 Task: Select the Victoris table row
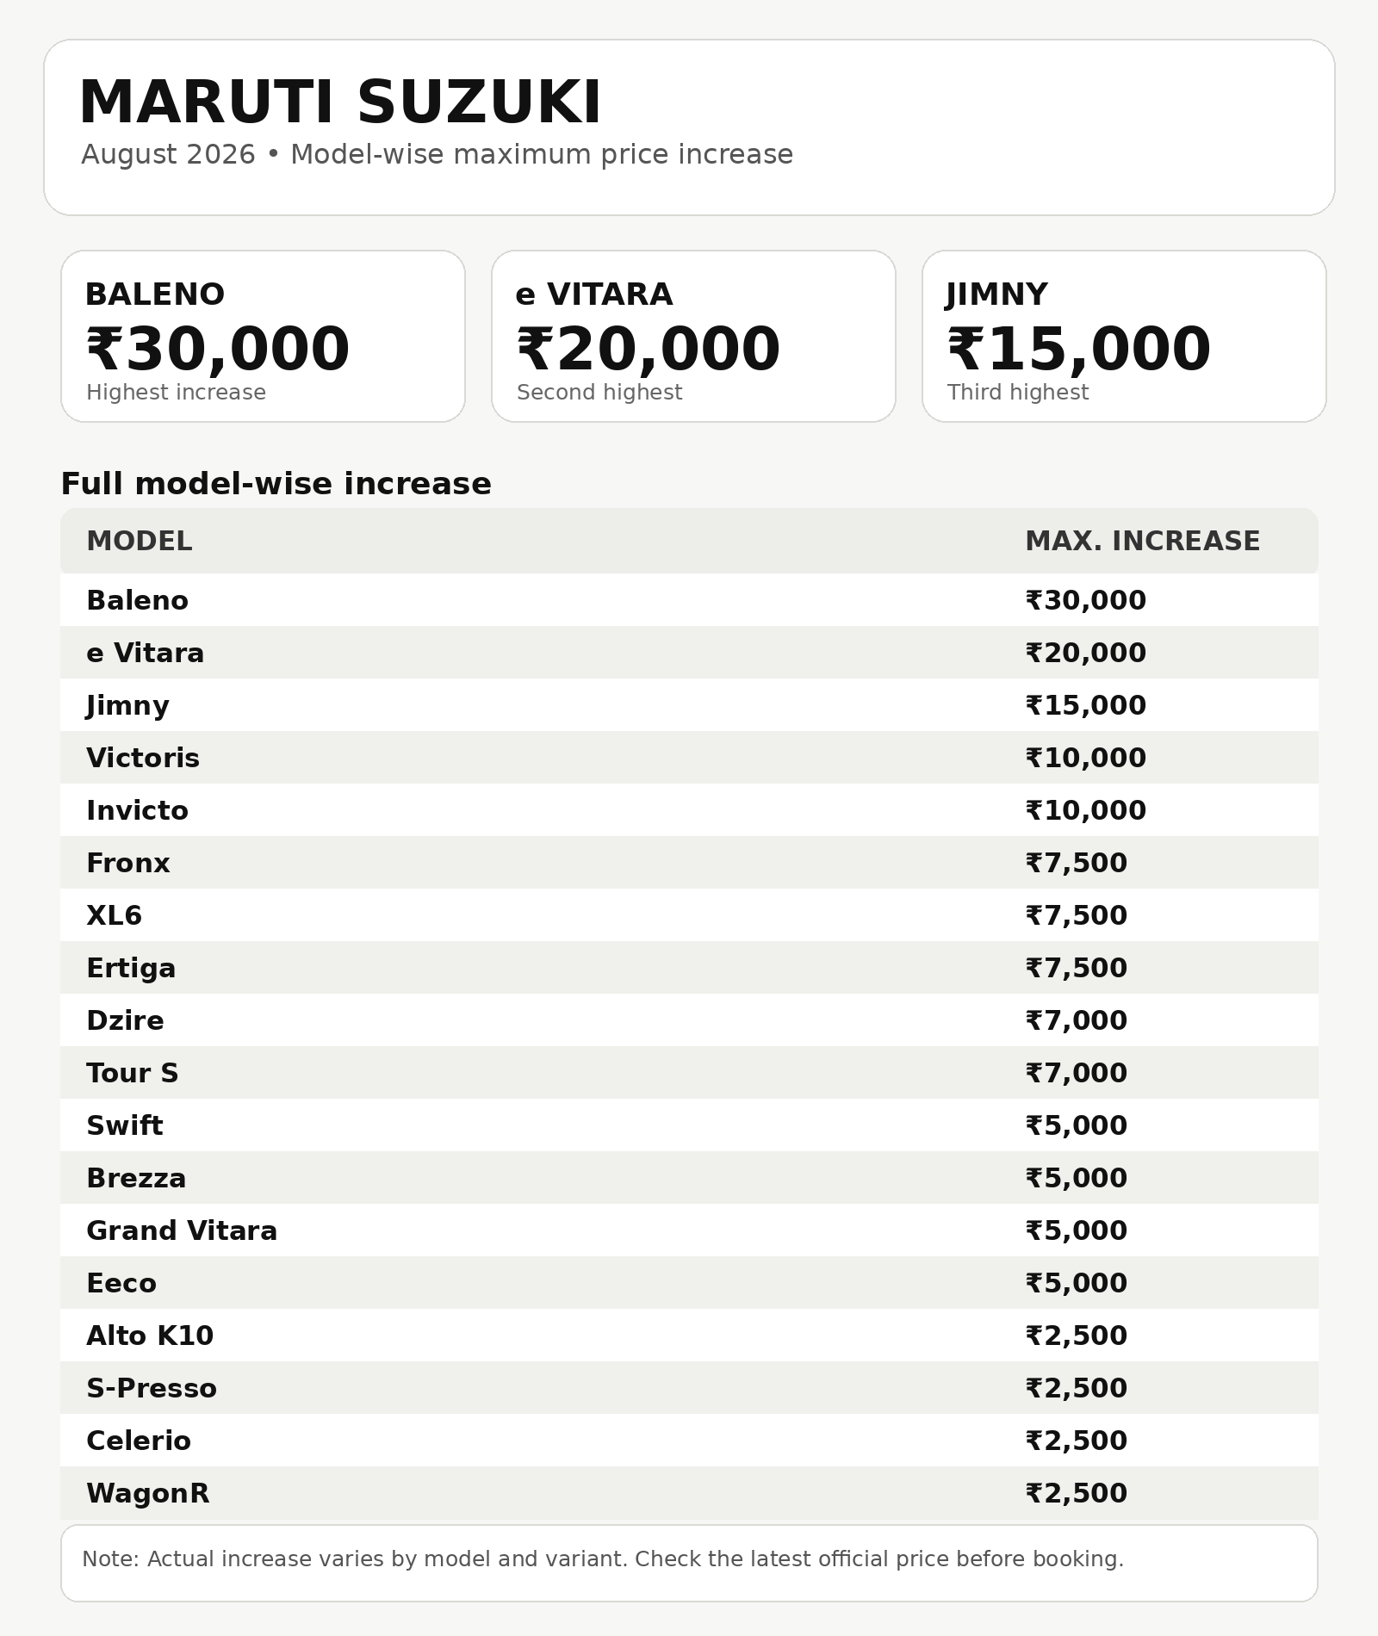click(x=689, y=758)
